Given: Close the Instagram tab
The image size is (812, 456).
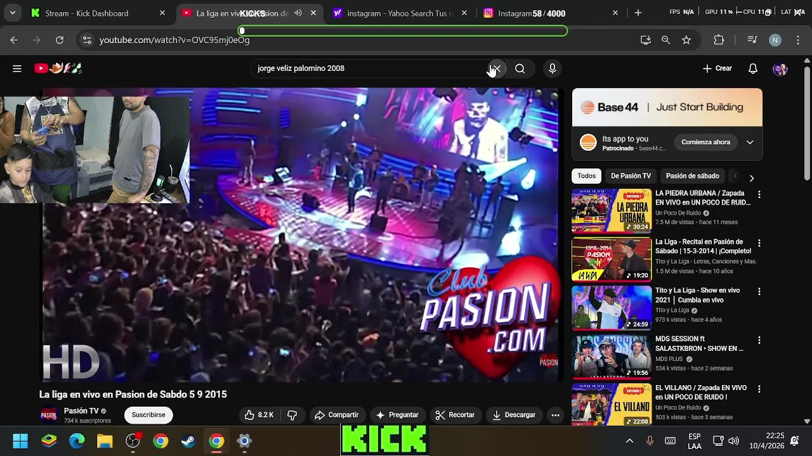Looking at the screenshot, I should (615, 13).
